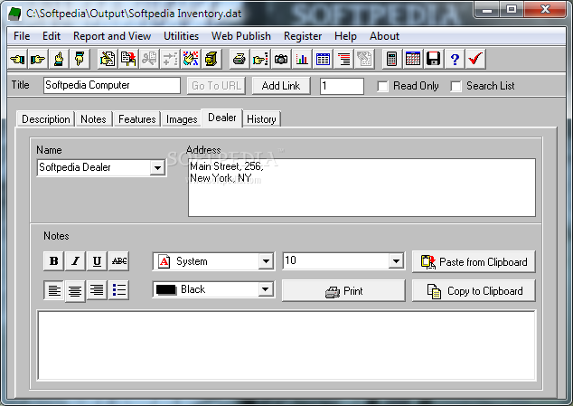Screen dimensions: 573x406
Task: Click the hand pointing right record icon
Action: click(x=38, y=59)
